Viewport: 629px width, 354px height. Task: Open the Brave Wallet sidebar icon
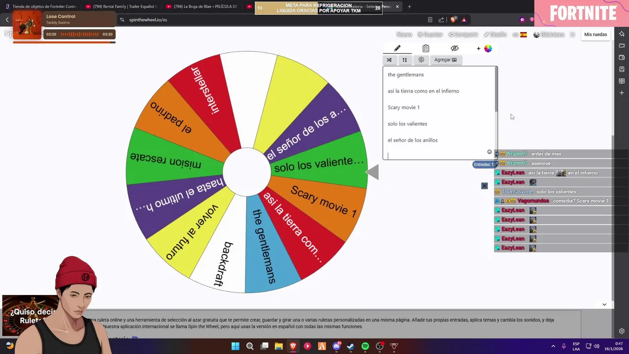pyautogui.click(x=622, y=58)
